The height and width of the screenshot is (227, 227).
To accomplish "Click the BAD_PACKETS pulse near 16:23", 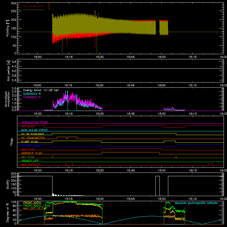I will (211, 165).
